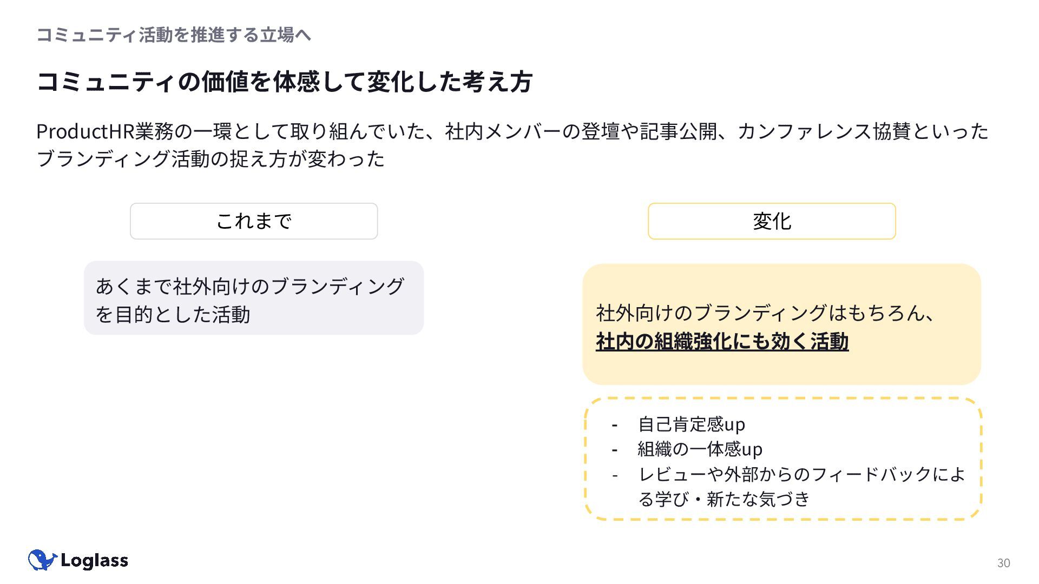Viewport: 1039px width, 584px height.
Task: Click the dash before 自己肯定感up
Action: pyautogui.click(x=614, y=425)
